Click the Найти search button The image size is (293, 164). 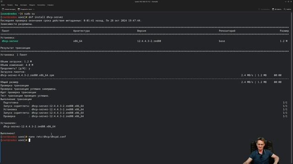288,9
